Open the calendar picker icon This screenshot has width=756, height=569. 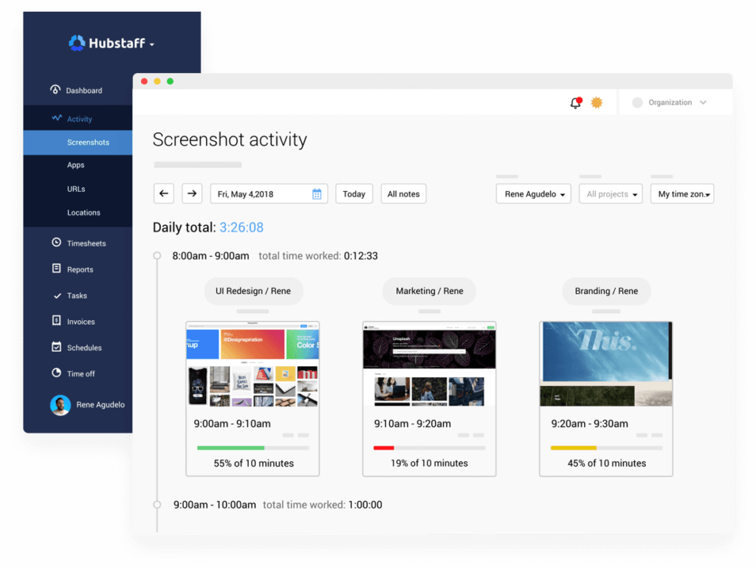(317, 193)
